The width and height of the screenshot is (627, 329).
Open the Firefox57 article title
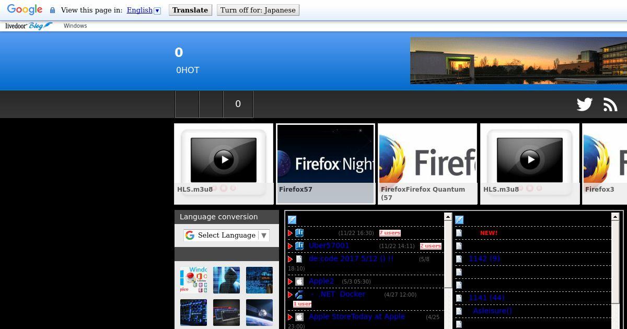point(296,190)
